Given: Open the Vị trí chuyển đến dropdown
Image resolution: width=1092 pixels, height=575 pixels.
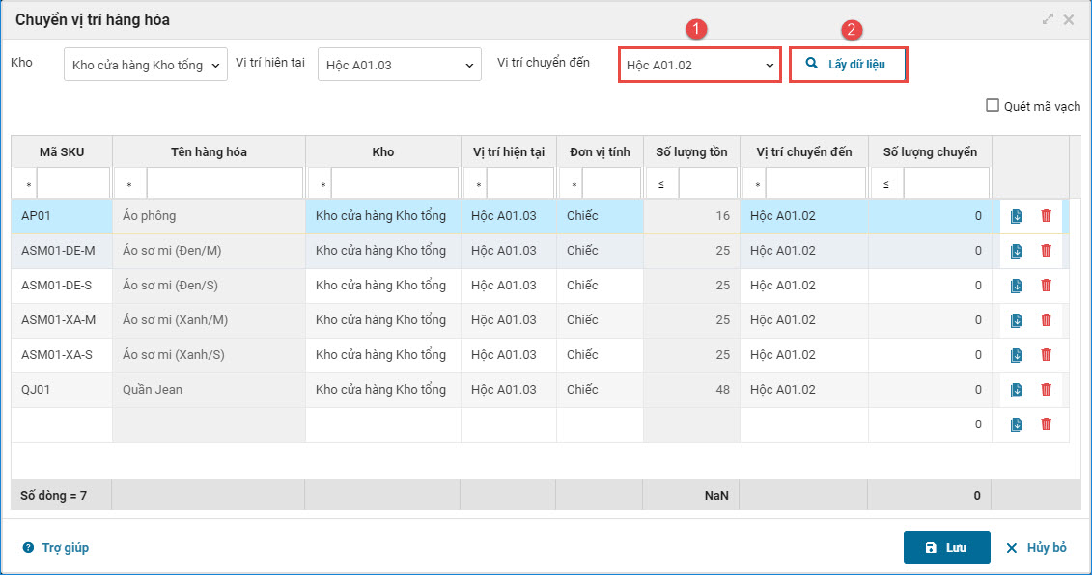Looking at the screenshot, I should point(699,66).
